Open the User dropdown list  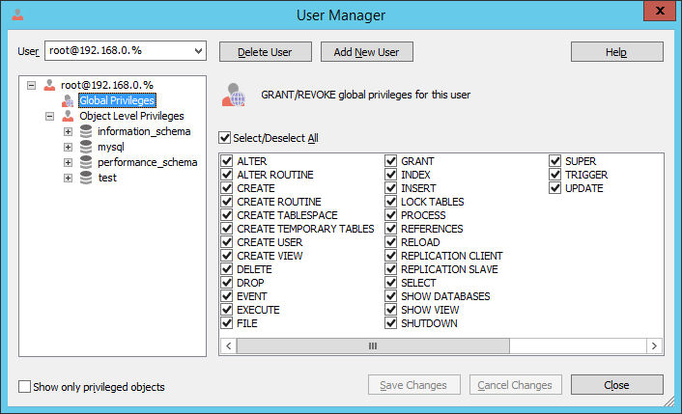(x=198, y=51)
